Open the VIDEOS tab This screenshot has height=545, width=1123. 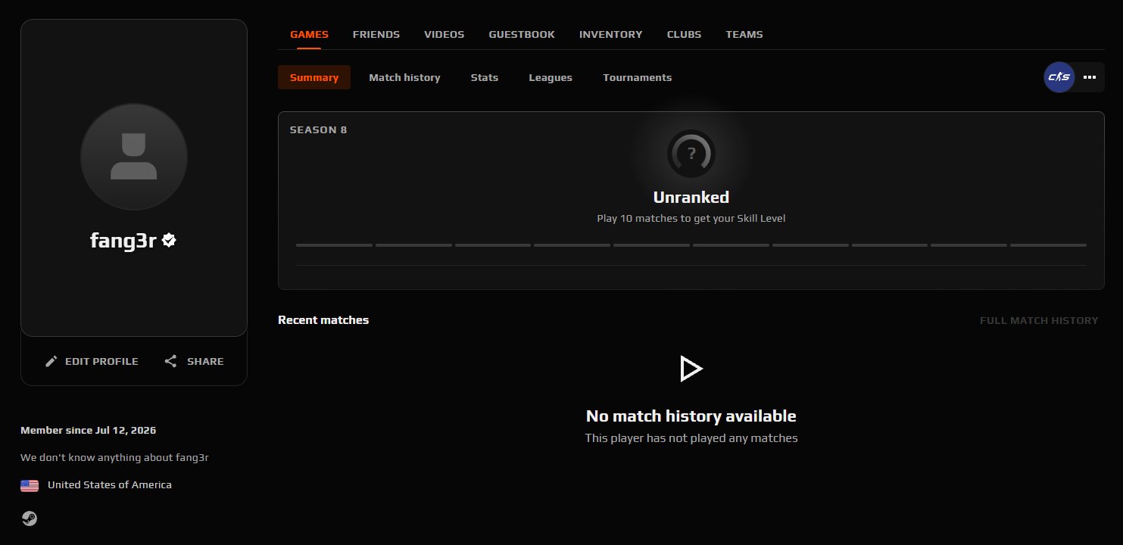pyautogui.click(x=445, y=34)
